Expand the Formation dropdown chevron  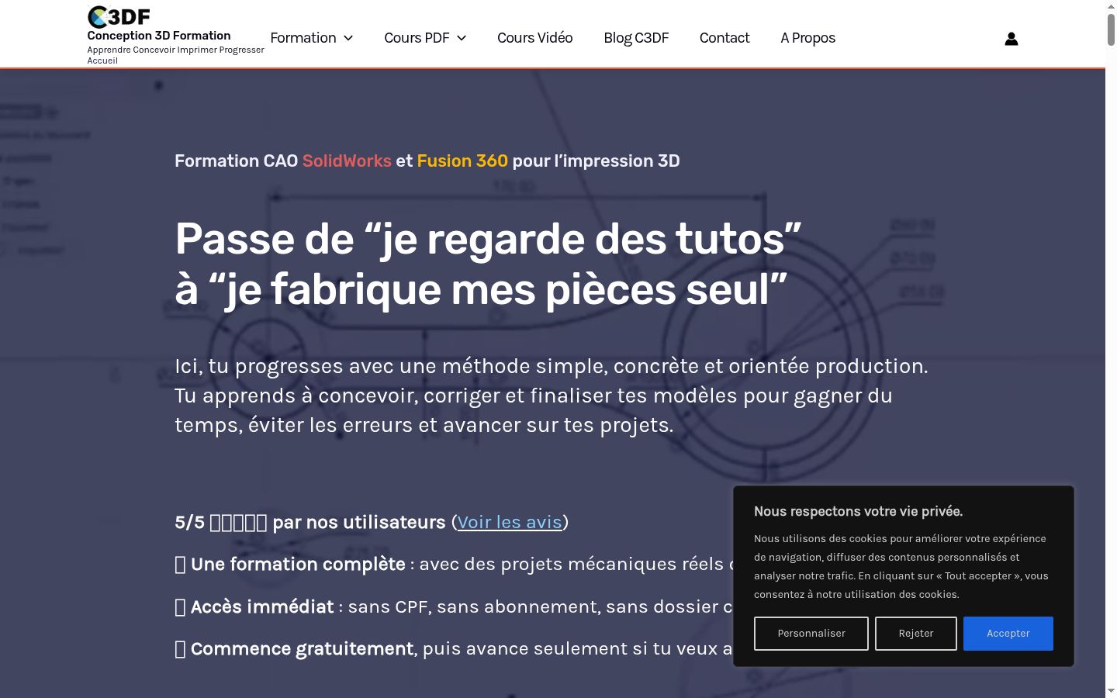point(348,38)
